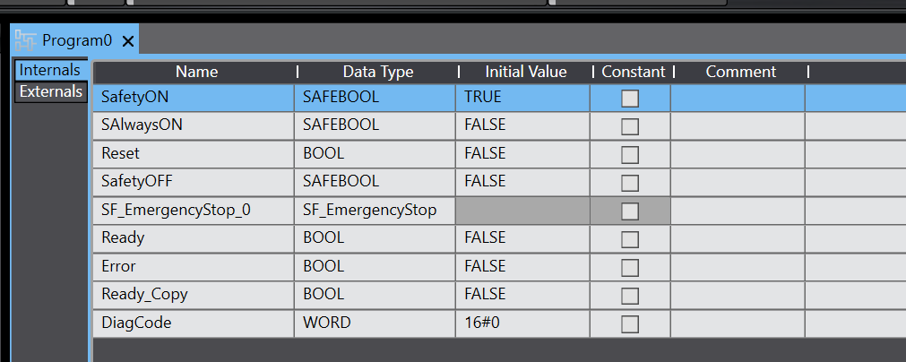Click DiagCode's WORD data type cell
Viewport: 906px width, 362px height.
[375, 323]
